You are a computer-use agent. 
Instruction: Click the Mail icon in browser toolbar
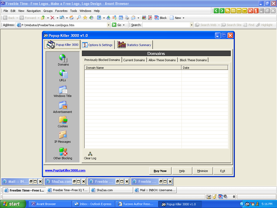click(133, 18)
